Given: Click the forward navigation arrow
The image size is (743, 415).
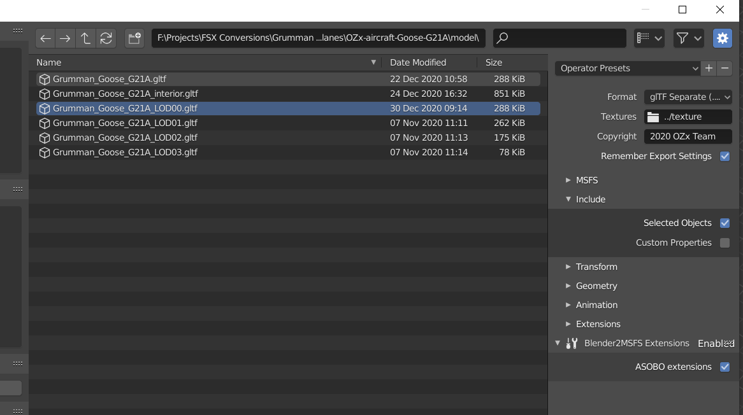Looking at the screenshot, I should 65,38.
